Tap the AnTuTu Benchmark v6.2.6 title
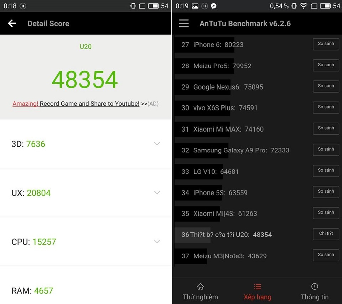 click(x=245, y=23)
